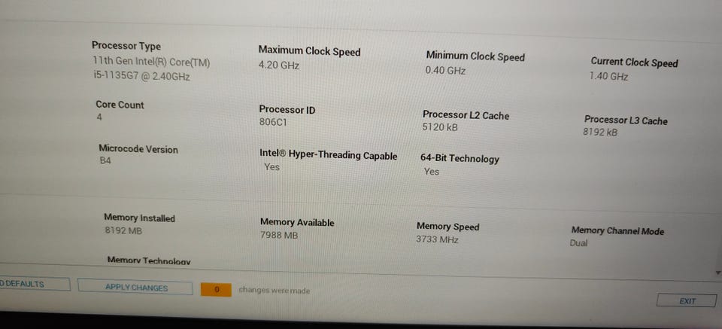Screen dimensions: 722x329
Task: Select the Current Clock Speed label
Action: click(634, 62)
